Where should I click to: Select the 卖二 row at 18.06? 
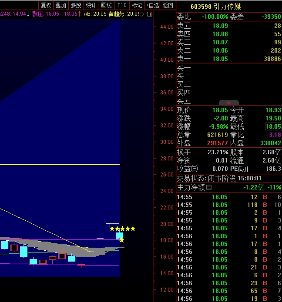point(229,50)
